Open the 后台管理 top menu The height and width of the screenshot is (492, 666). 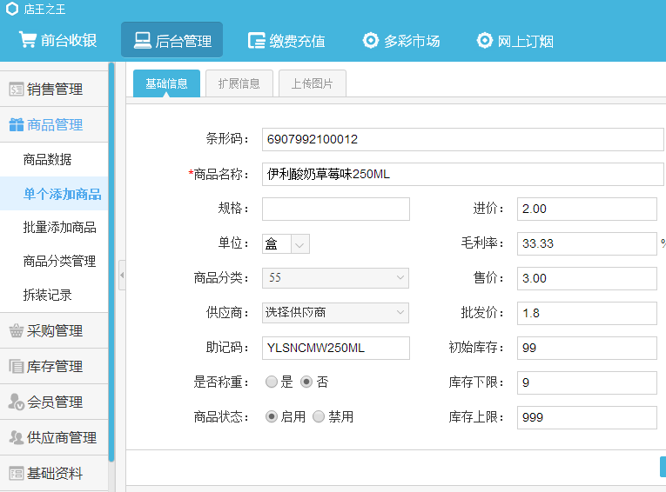point(172,40)
